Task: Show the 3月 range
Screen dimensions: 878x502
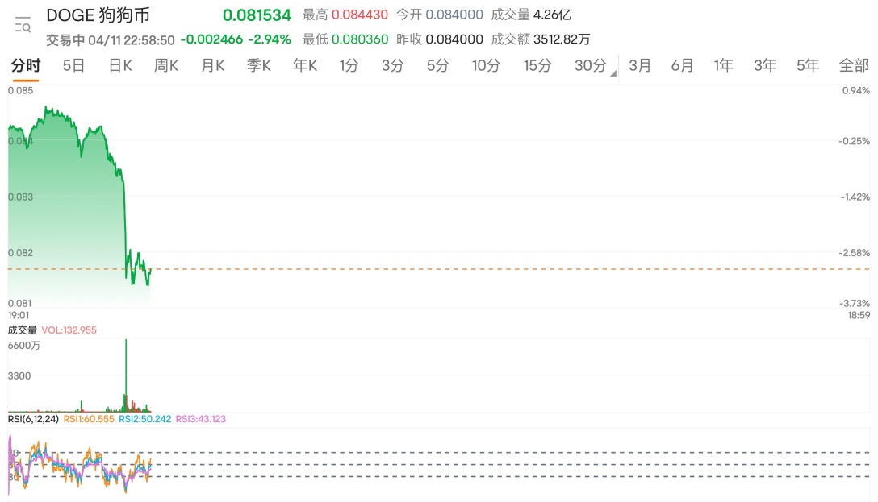Action: coord(639,65)
